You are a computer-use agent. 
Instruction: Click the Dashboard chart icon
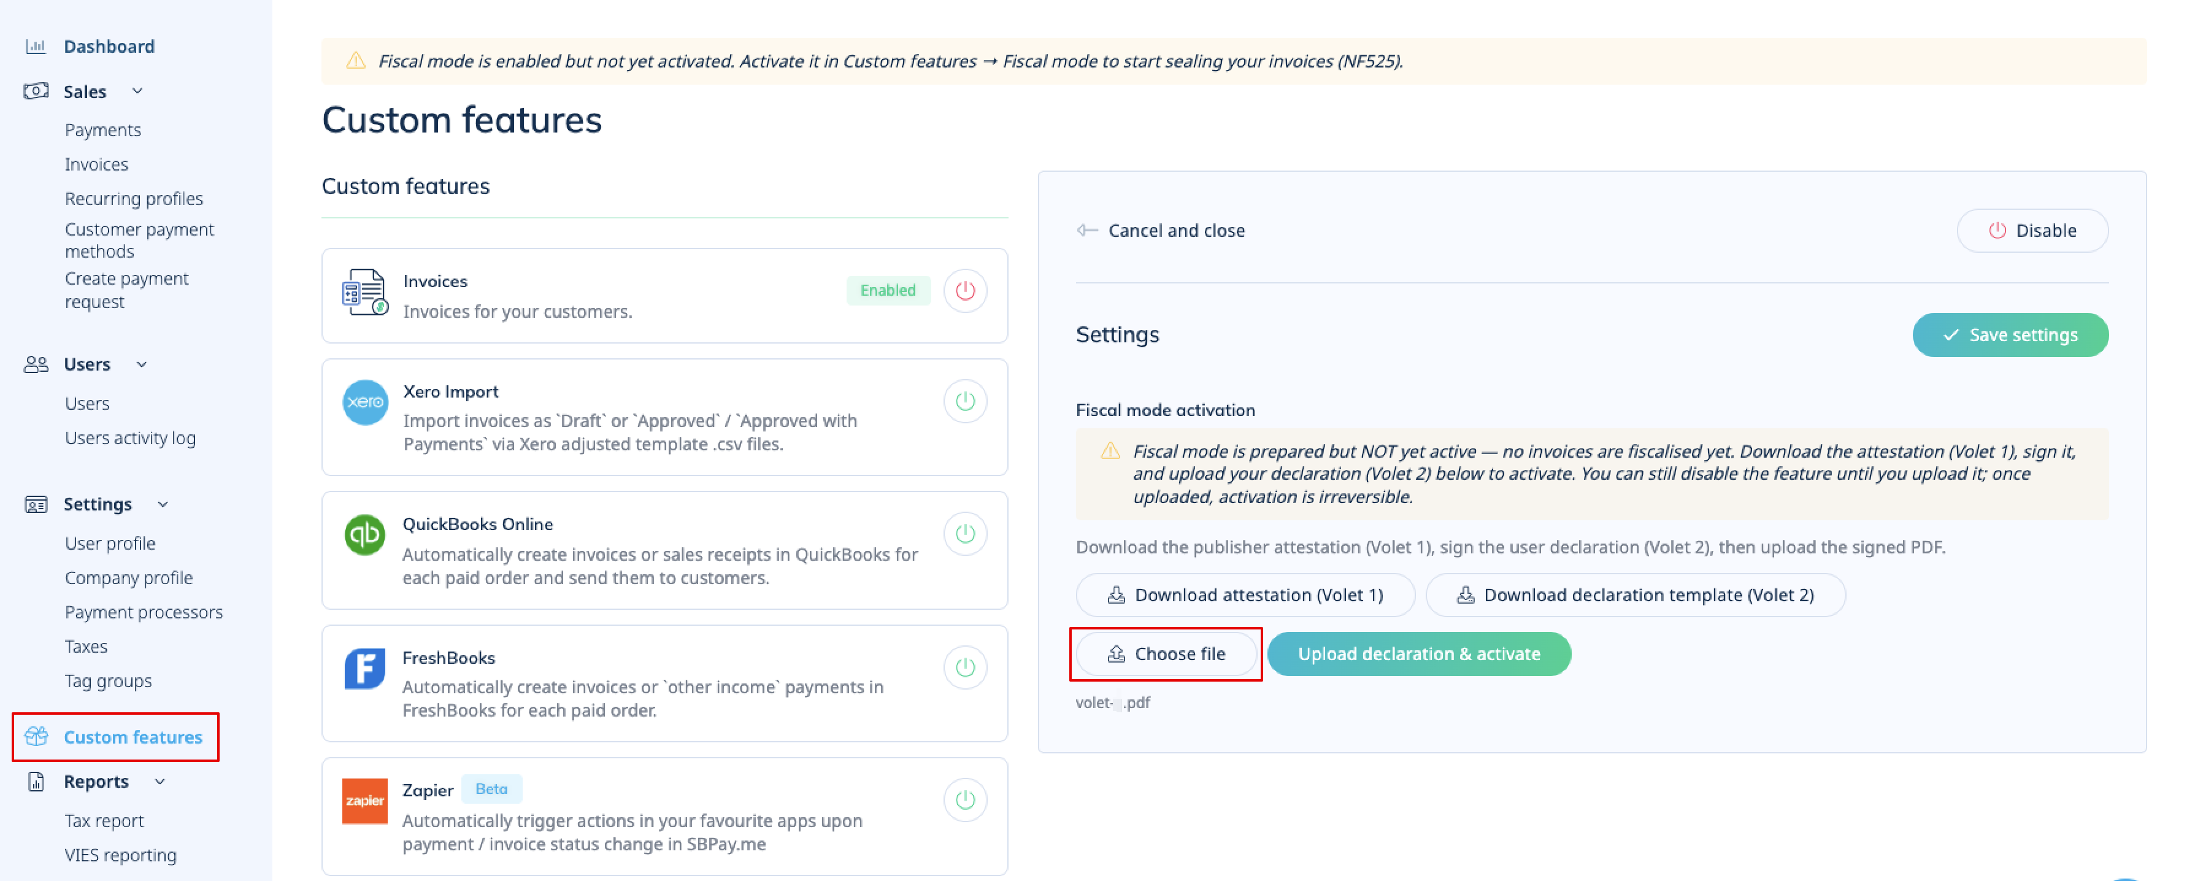click(x=35, y=46)
